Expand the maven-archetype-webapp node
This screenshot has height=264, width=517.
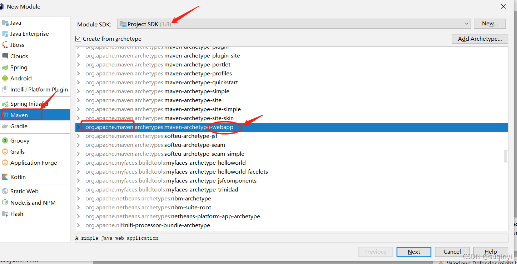[x=79, y=127]
